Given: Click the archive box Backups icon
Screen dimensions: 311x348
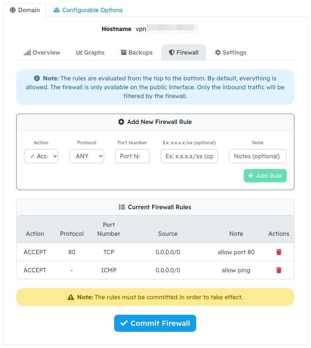Looking at the screenshot, I should tap(123, 52).
